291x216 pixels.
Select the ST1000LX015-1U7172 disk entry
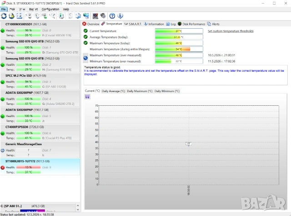40,167
